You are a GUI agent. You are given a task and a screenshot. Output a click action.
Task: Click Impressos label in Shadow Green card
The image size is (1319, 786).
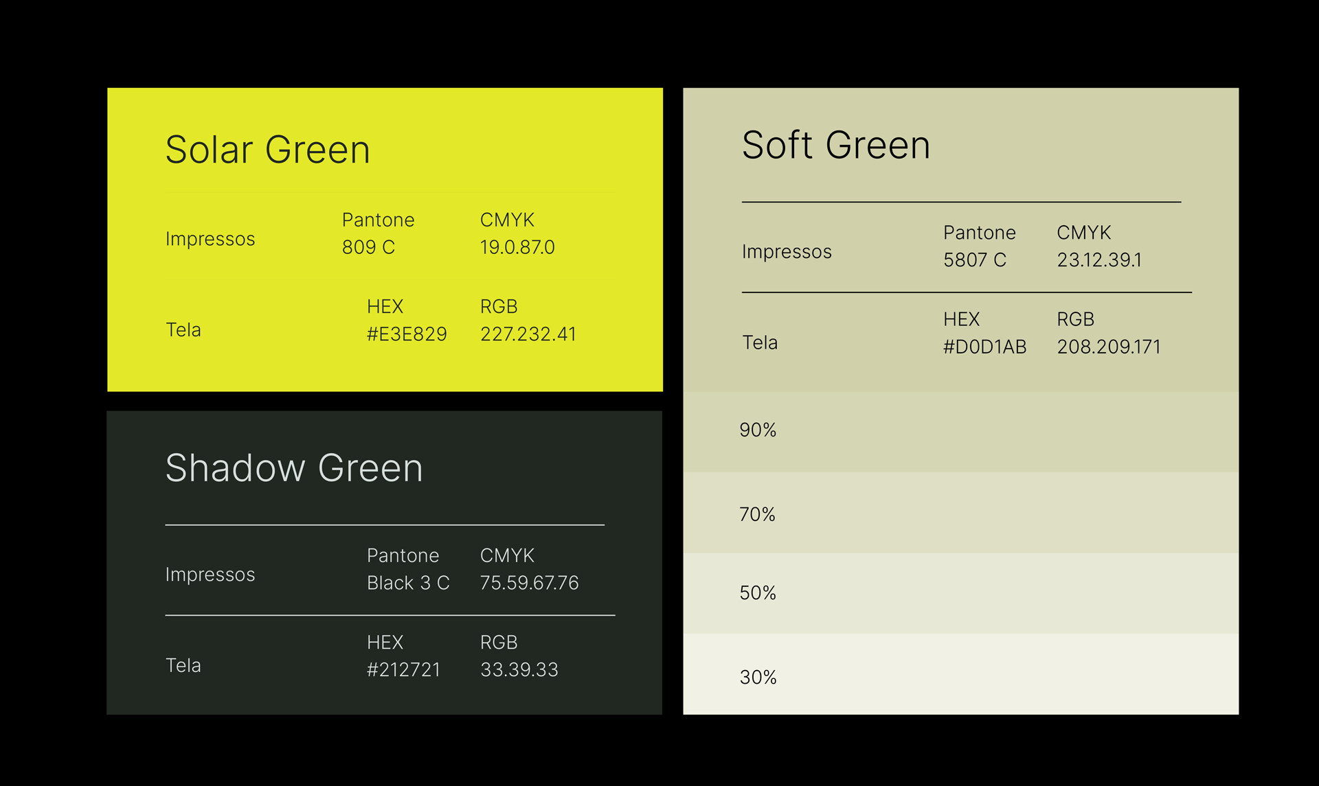pyautogui.click(x=210, y=575)
